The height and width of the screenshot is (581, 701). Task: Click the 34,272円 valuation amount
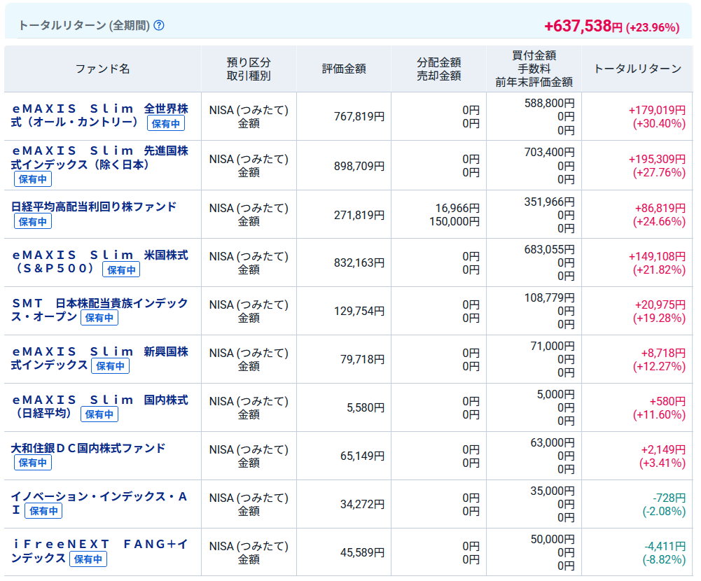[x=362, y=504]
